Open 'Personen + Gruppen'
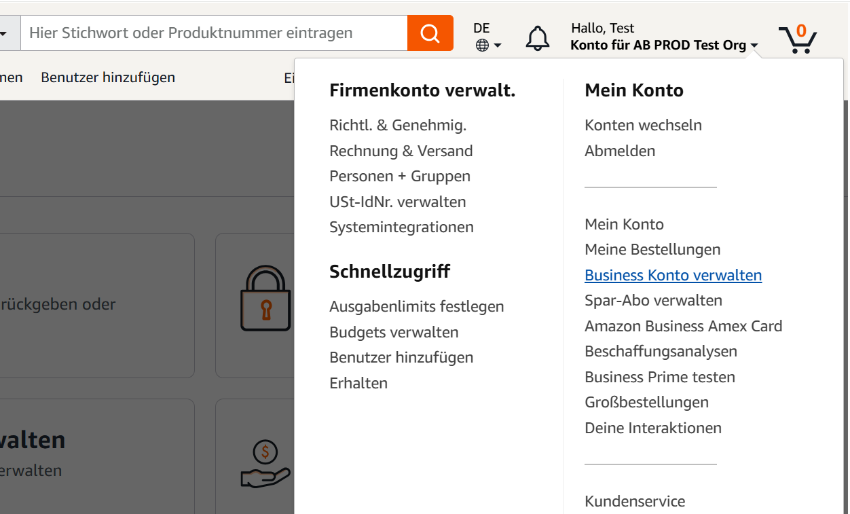The image size is (850, 514). 399,176
